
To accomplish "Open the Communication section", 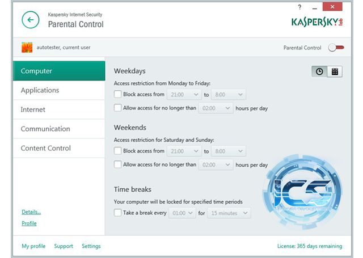I will tap(59, 129).
